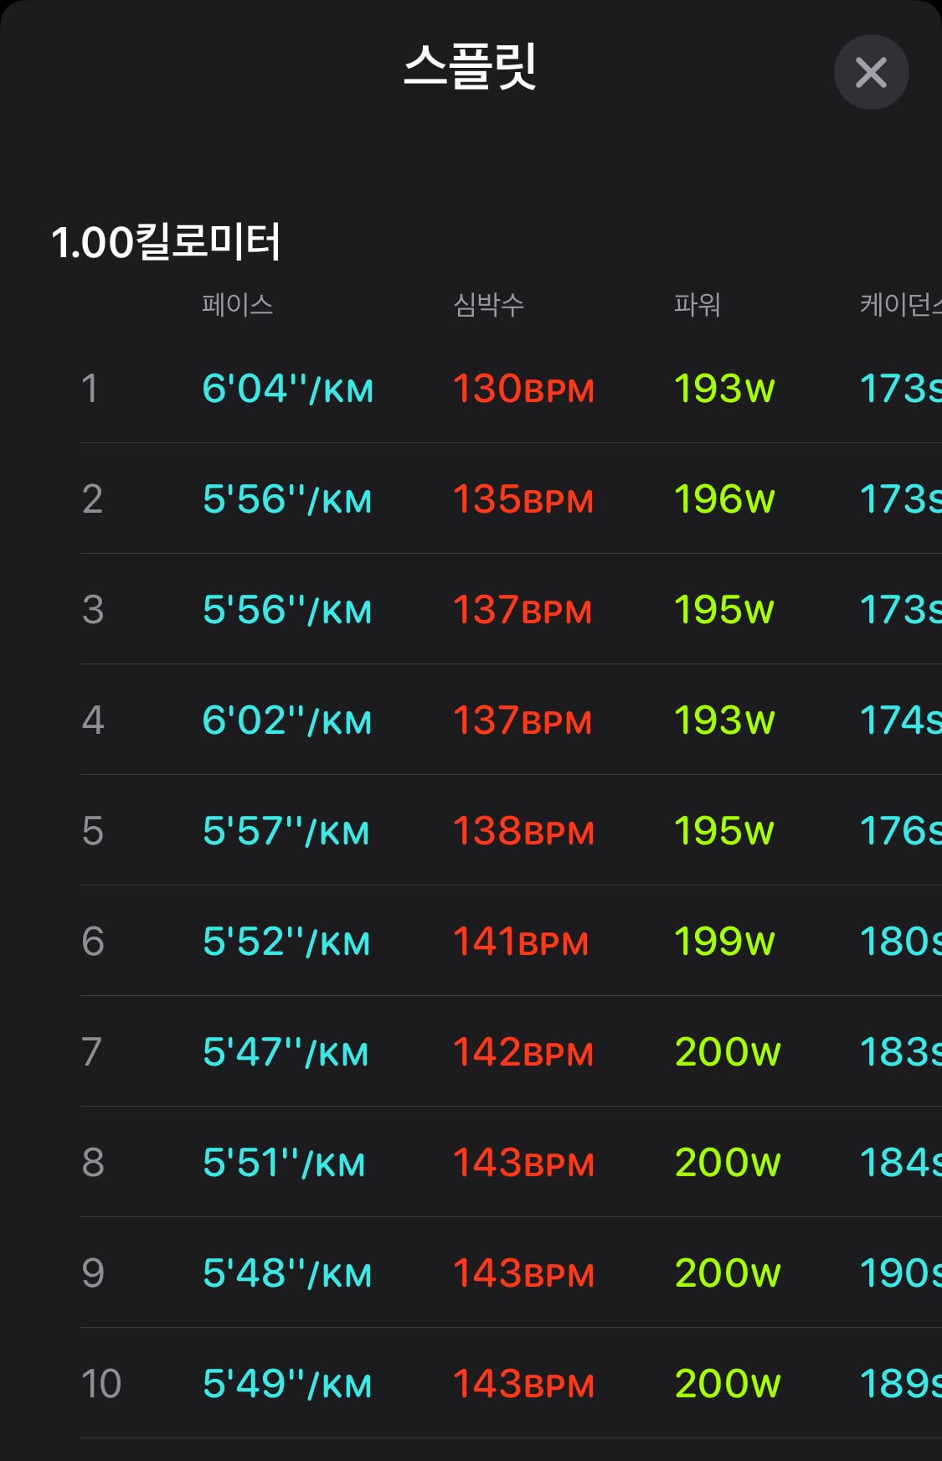The width and height of the screenshot is (942, 1461).
Task: Select split 4 pace 6'02''/KM
Action: click(x=287, y=720)
